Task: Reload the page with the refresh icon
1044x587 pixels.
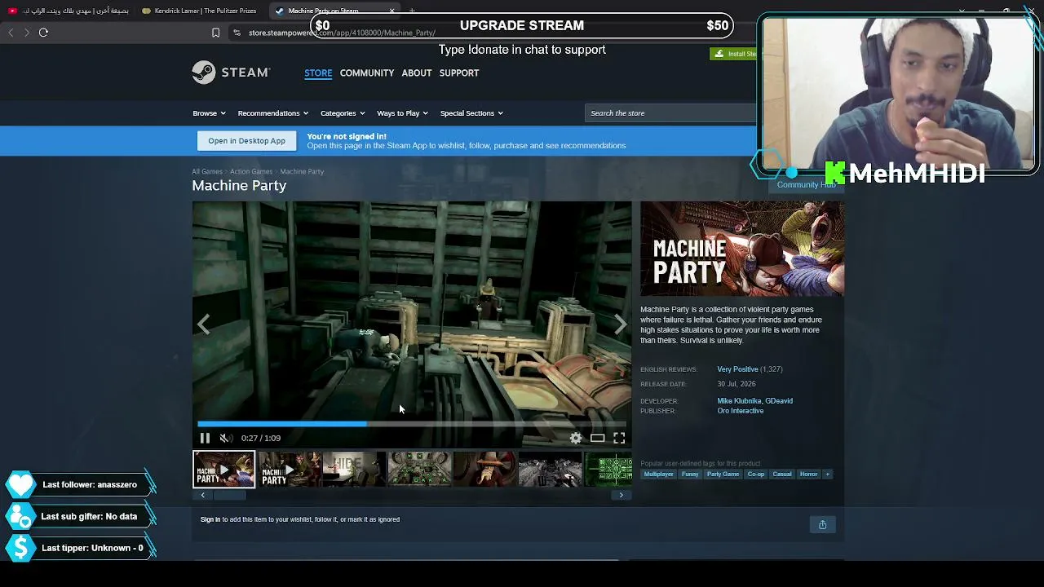Action: click(x=44, y=33)
